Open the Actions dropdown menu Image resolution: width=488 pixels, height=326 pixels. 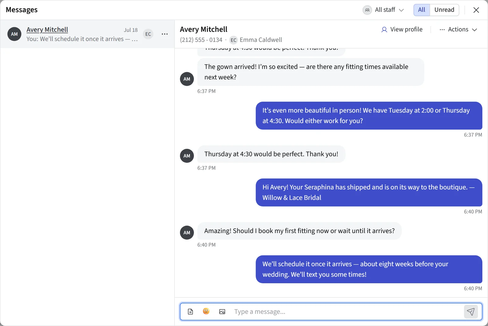click(458, 29)
